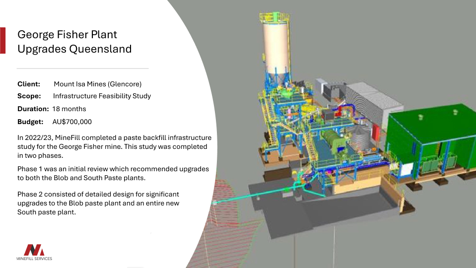
Task: Click the MineFill Services logo
Action: [34, 252]
